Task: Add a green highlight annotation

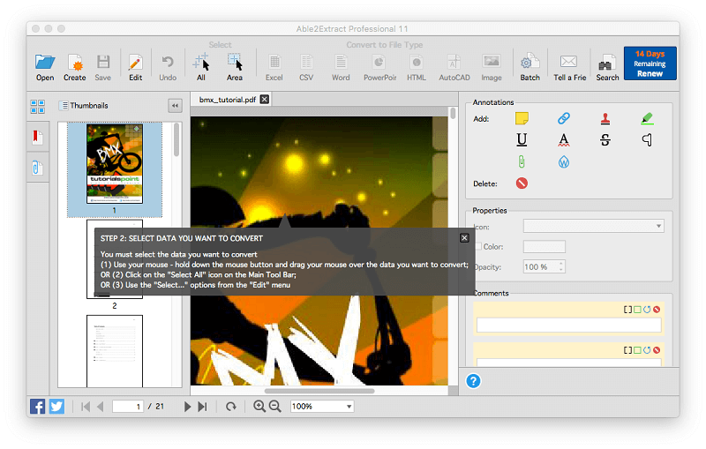Action: [647, 118]
